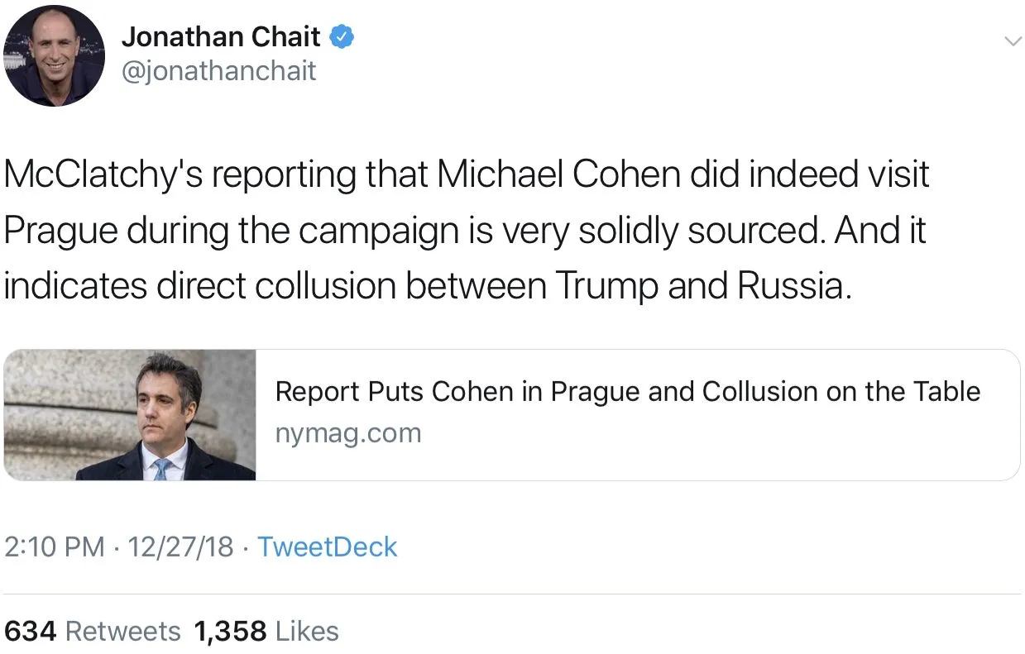Viewport: 1025px width, 654px height.
Task: Click Jonathan Chait's profile avatar photo
Action: tap(55, 56)
